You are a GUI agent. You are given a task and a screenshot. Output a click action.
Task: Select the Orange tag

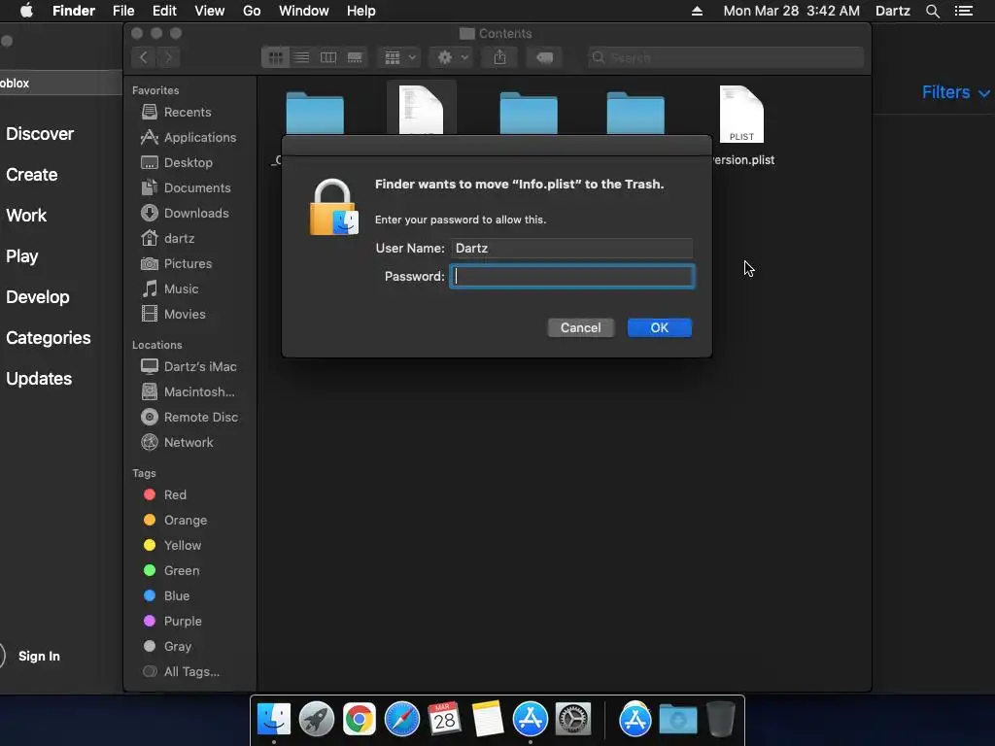coord(175,521)
